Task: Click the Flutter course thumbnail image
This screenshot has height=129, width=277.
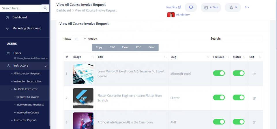Action: pyautogui.click(x=83, y=98)
